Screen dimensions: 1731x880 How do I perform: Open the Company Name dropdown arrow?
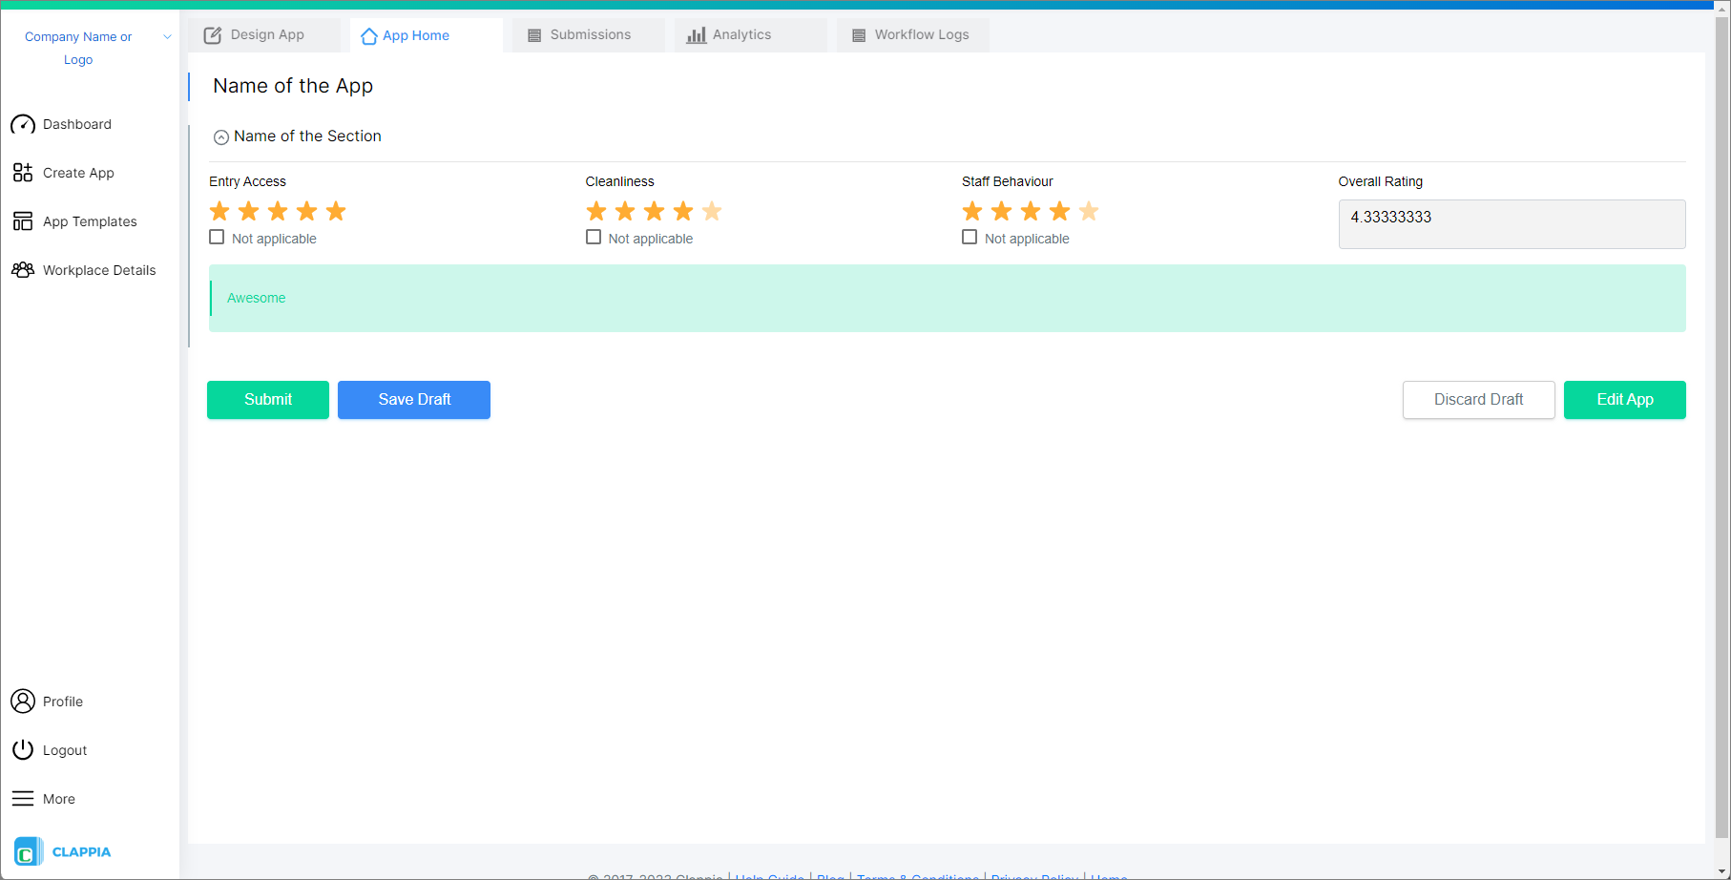(168, 36)
